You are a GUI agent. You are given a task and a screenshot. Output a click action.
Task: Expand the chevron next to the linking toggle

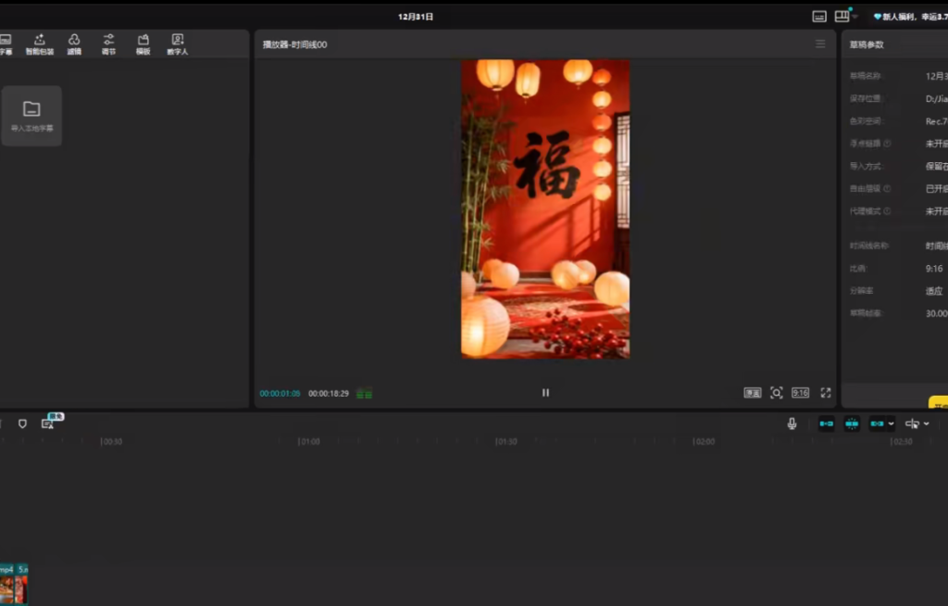[890, 423]
